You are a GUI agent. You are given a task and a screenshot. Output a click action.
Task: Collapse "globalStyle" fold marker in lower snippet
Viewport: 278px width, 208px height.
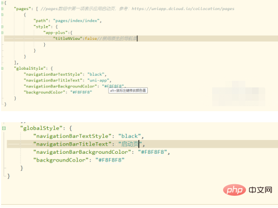click(4, 128)
